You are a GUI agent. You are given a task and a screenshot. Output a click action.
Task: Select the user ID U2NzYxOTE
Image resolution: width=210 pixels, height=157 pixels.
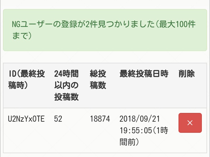click(x=26, y=119)
